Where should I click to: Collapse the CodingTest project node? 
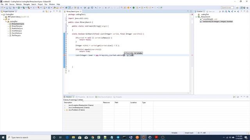[x=2, y=14]
